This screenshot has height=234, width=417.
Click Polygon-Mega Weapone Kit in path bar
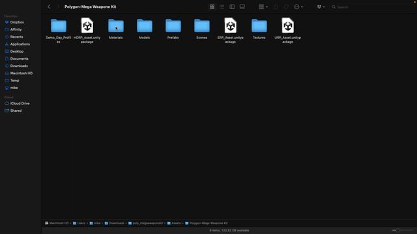click(x=207, y=224)
